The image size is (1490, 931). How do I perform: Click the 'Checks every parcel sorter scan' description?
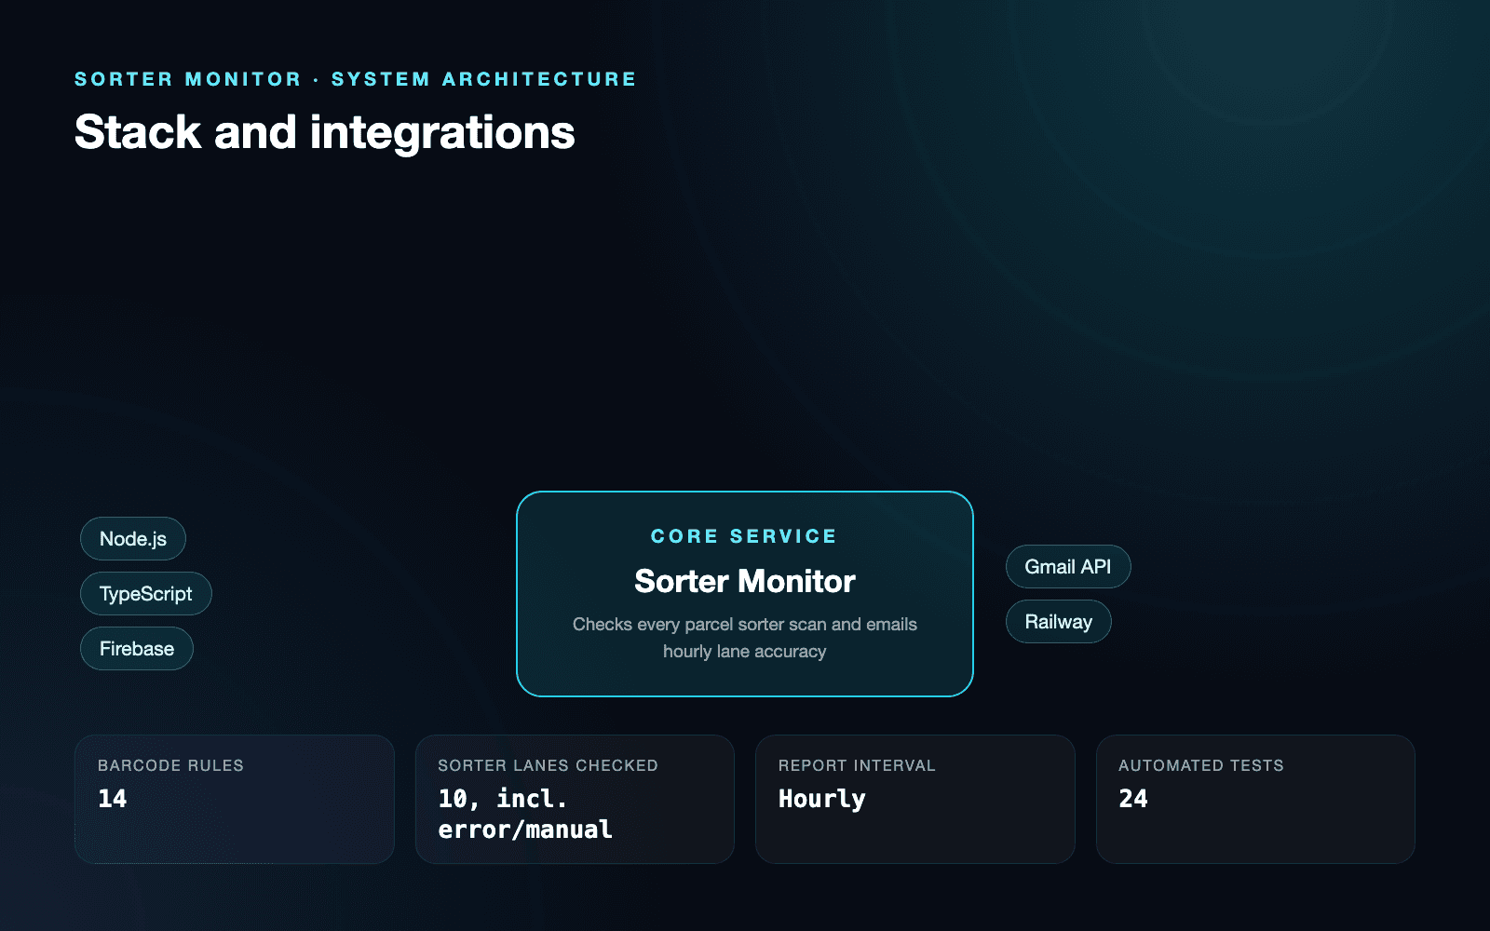coord(745,638)
